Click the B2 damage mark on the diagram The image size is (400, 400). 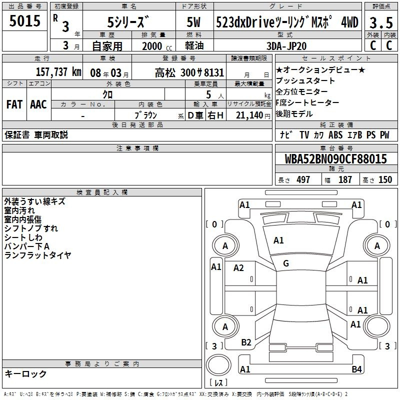click(x=246, y=342)
